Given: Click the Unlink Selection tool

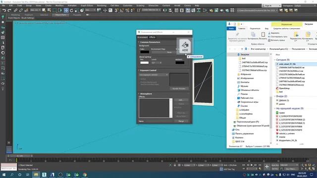Looking at the screenshot, I should 21,10.
